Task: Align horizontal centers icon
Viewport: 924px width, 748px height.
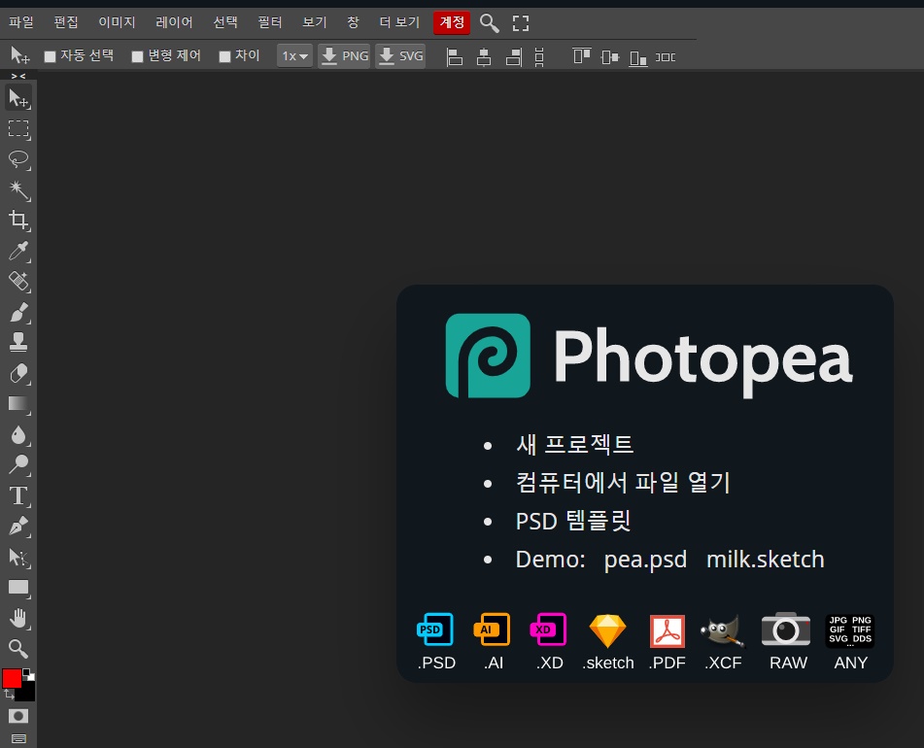Action: pos(484,57)
